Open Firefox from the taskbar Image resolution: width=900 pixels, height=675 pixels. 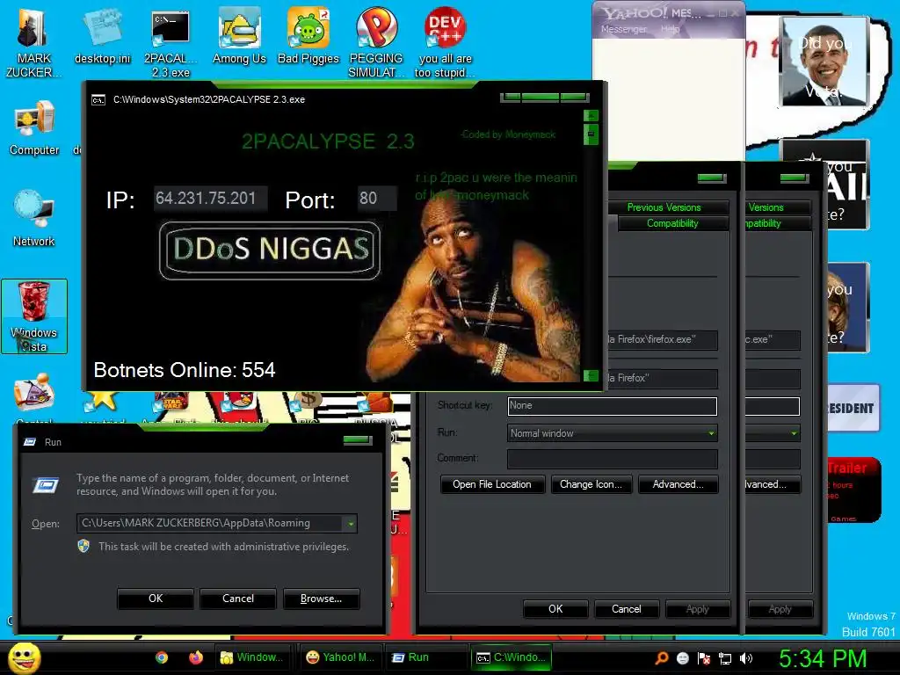[x=196, y=657]
